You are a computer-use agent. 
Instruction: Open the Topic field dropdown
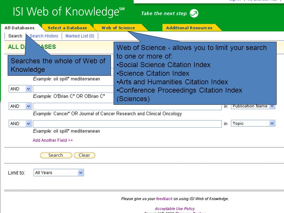point(253,123)
